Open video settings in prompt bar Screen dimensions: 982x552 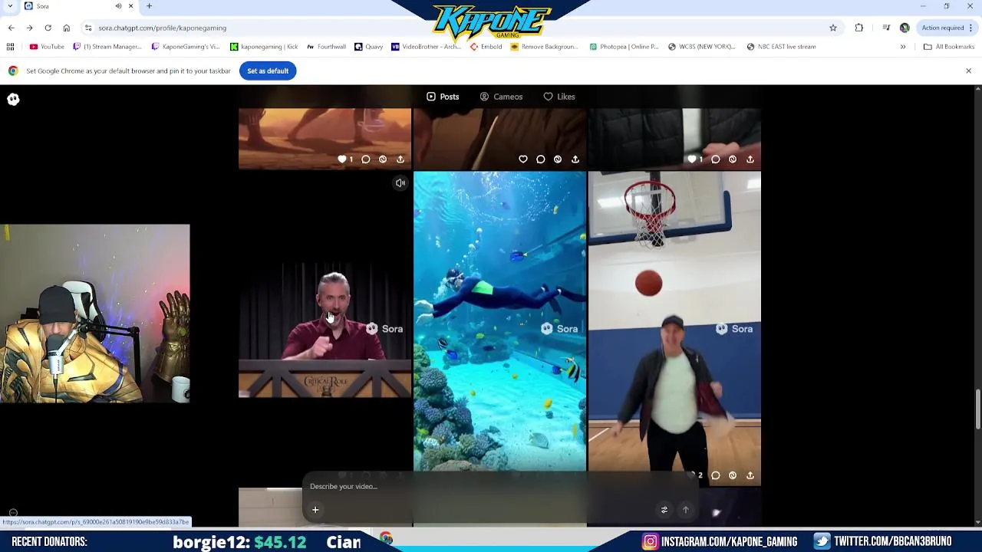click(664, 510)
